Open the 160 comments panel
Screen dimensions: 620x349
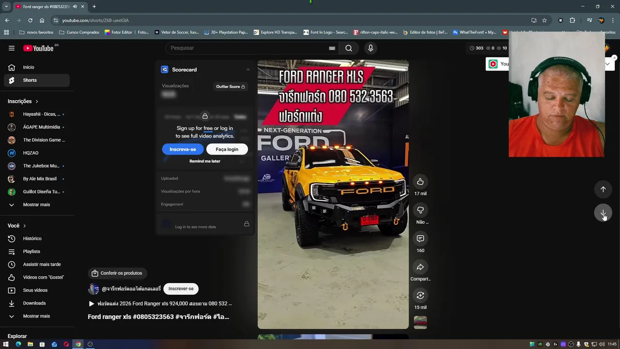tap(420, 238)
